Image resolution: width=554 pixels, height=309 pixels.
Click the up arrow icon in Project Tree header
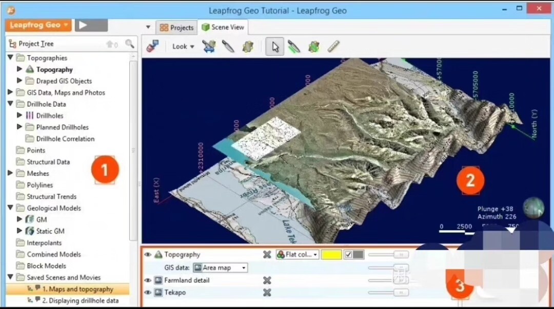click(110, 44)
